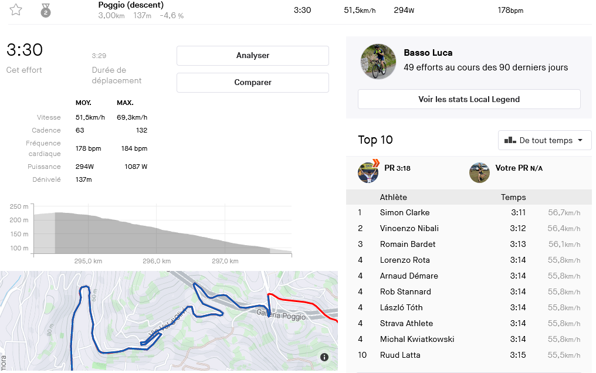Select Romain Bardet in Top 10

[408, 244]
